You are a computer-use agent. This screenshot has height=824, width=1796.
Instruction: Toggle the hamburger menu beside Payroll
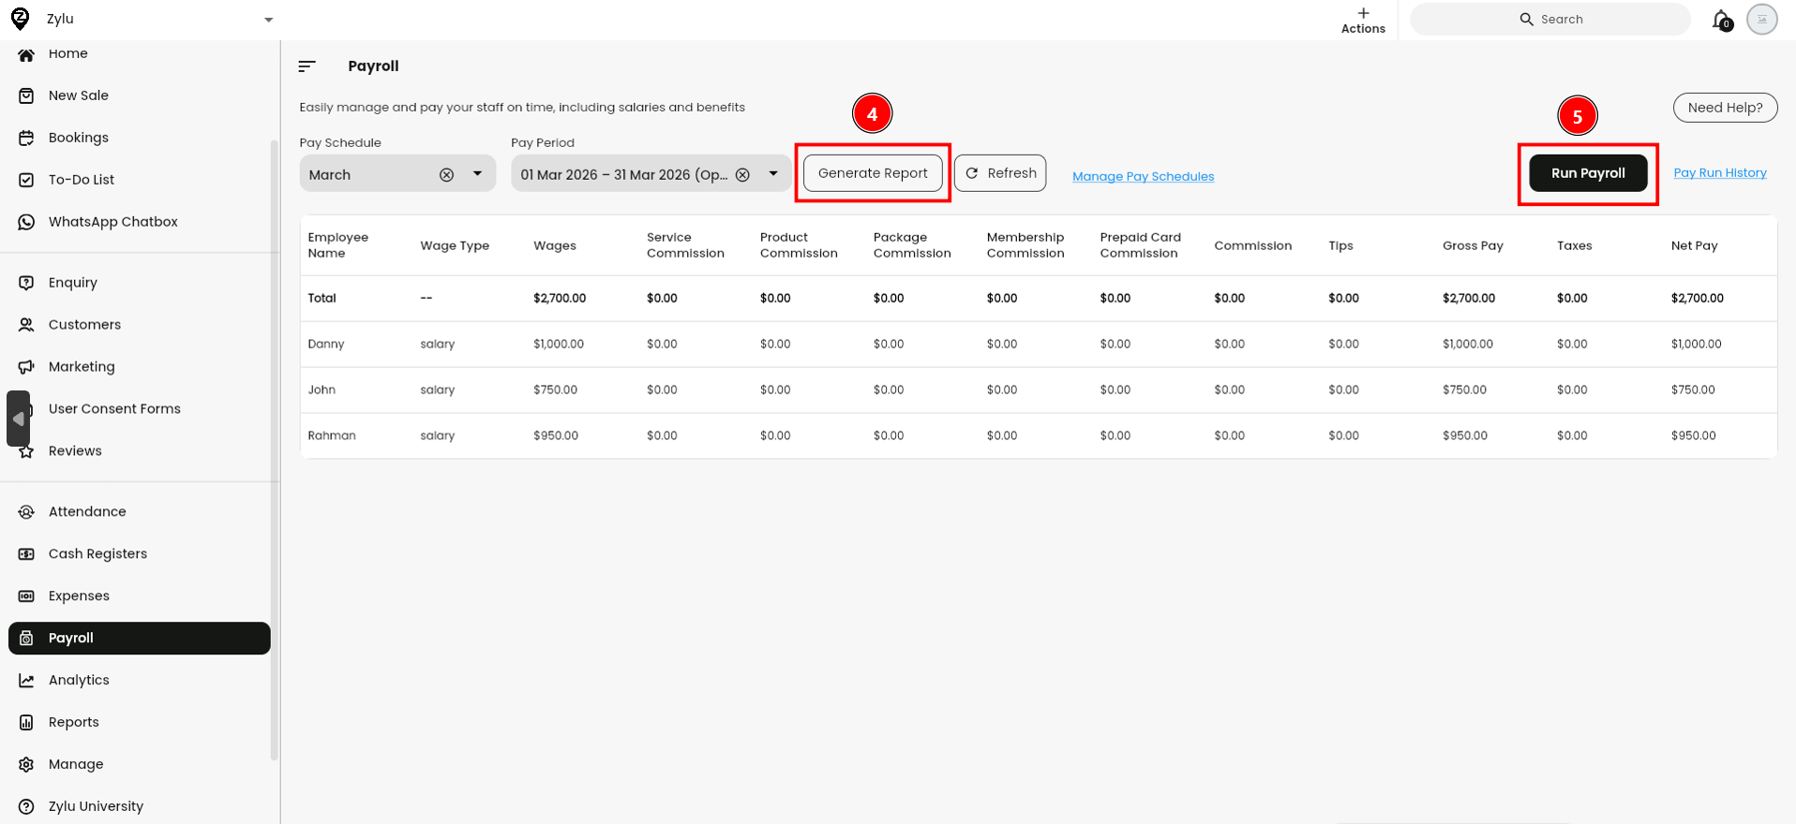point(307,66)
